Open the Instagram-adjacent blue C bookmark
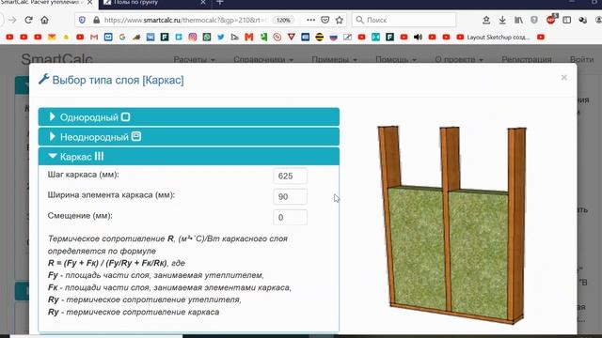602x338 pixels. click(x=179, y=38)
